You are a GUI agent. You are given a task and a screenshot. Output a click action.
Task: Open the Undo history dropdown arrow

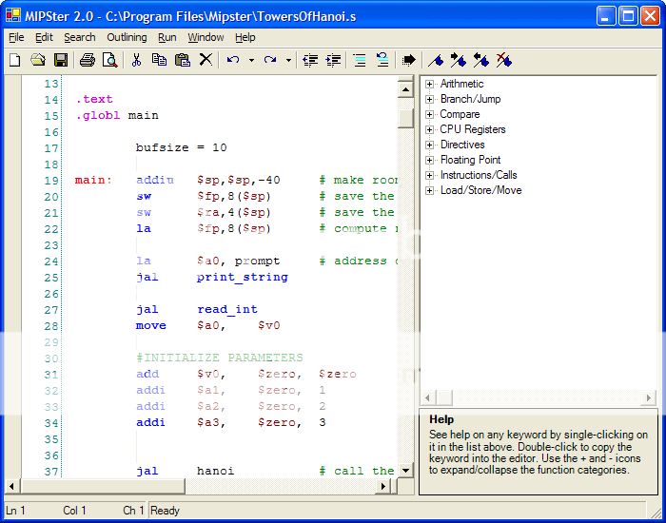coord(251,60)
